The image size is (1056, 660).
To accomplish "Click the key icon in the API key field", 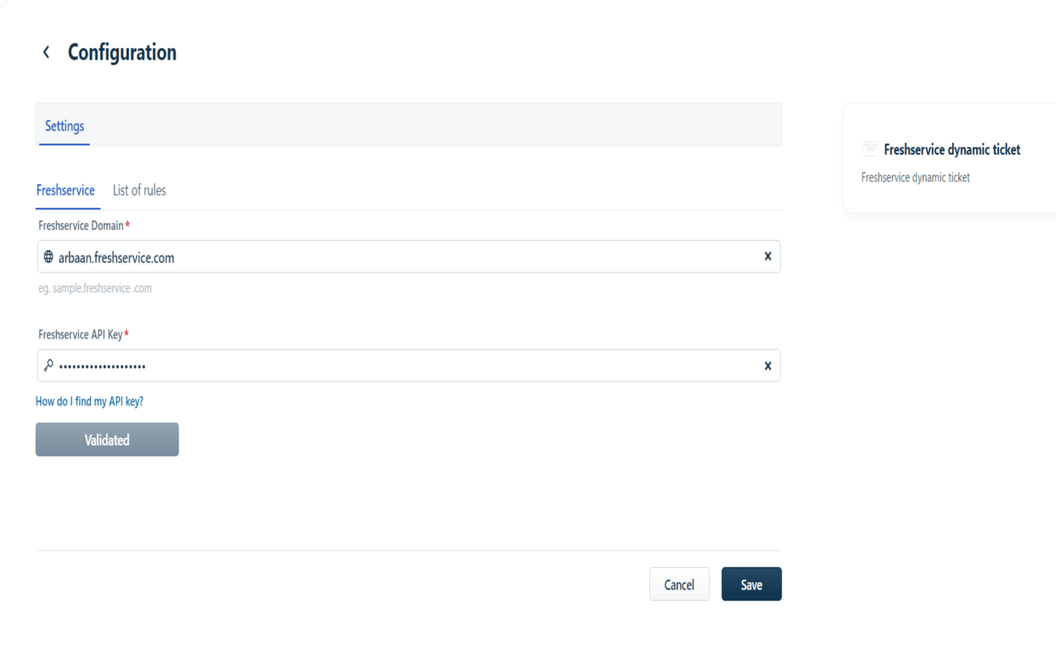I will 48,365.
